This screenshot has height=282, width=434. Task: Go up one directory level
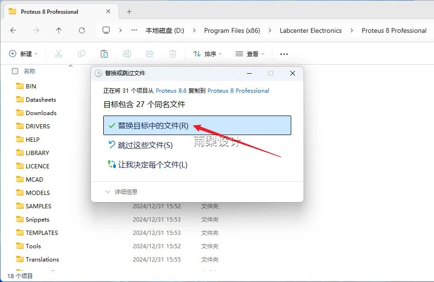tap(59, 30)
